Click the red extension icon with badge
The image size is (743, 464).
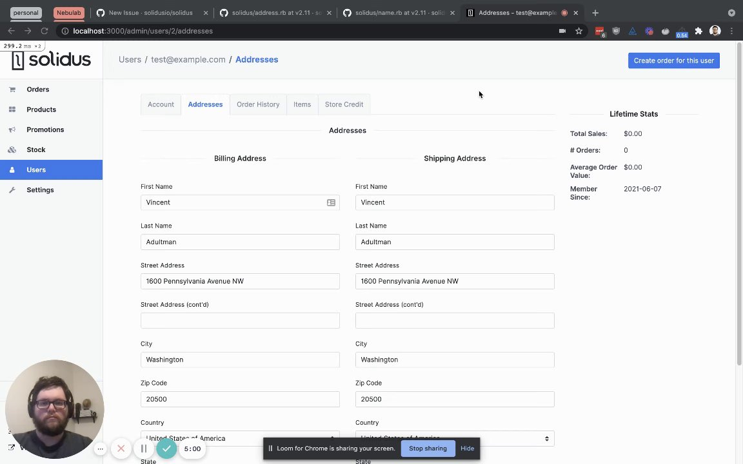pyautogui.click(x=600, y=31)
